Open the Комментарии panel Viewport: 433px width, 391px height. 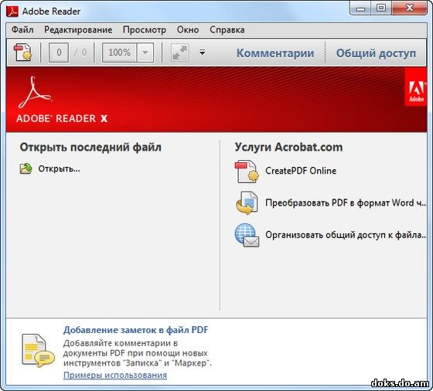point(275,53)
